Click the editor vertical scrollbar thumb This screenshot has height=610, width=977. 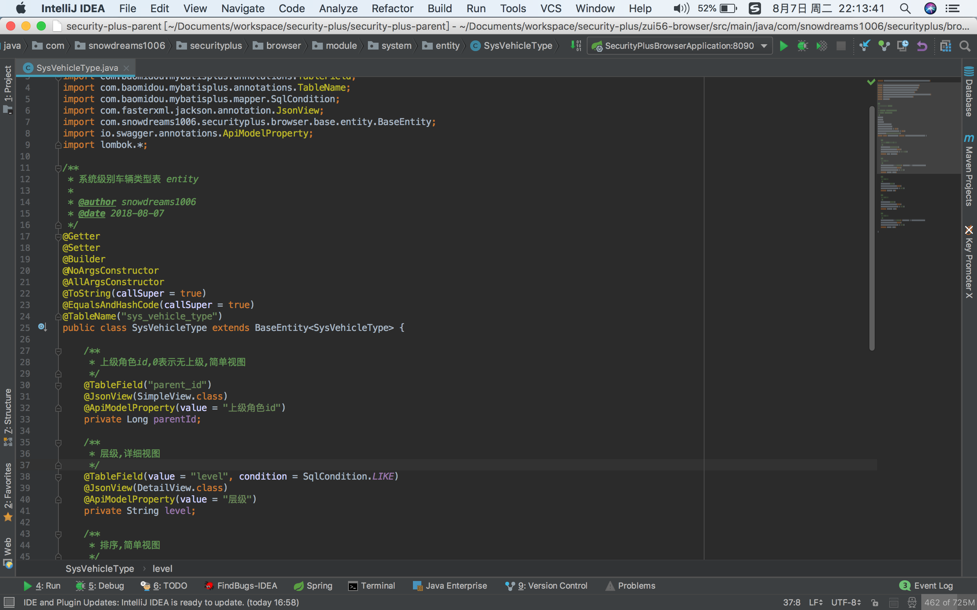click(872, 228)
